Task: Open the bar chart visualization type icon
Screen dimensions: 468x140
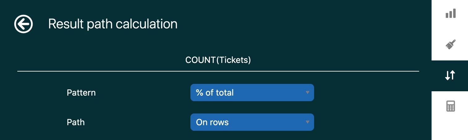Action: (x=450, y=14)
